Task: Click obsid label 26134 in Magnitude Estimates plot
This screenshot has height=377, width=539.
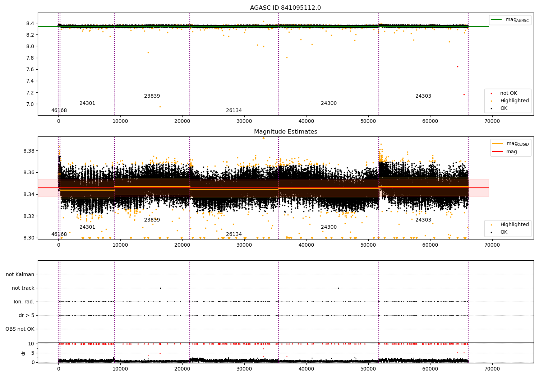Action: (x=234, y=234)
